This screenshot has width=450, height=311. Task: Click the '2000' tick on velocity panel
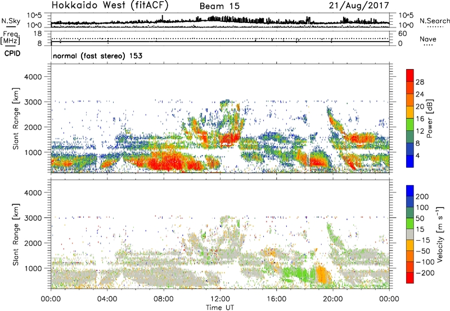pyautogui.click(x=33, y=243)
